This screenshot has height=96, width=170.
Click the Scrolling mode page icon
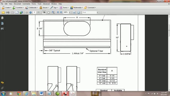point(74,13)
